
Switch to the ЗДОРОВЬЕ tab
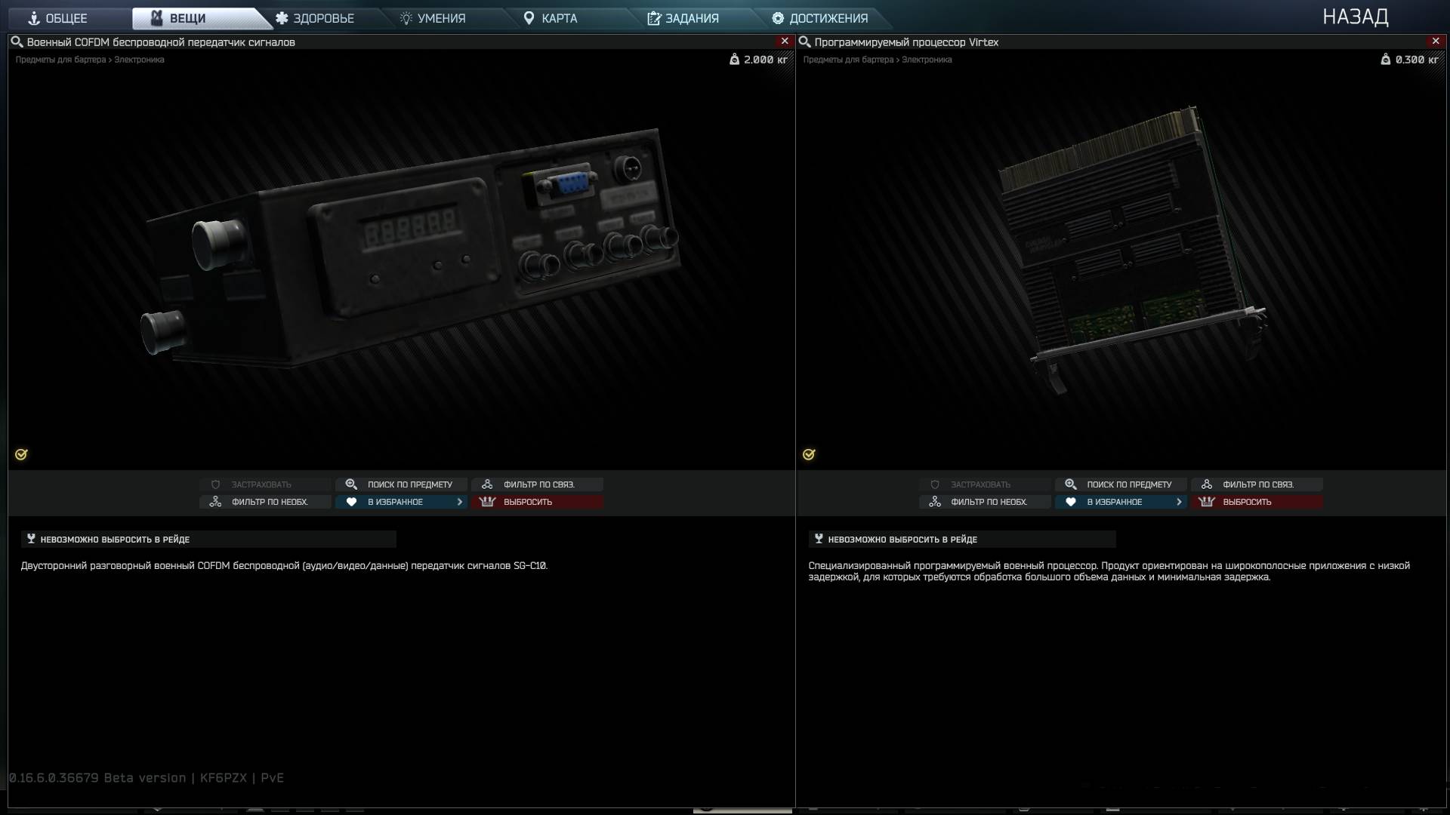316,18
